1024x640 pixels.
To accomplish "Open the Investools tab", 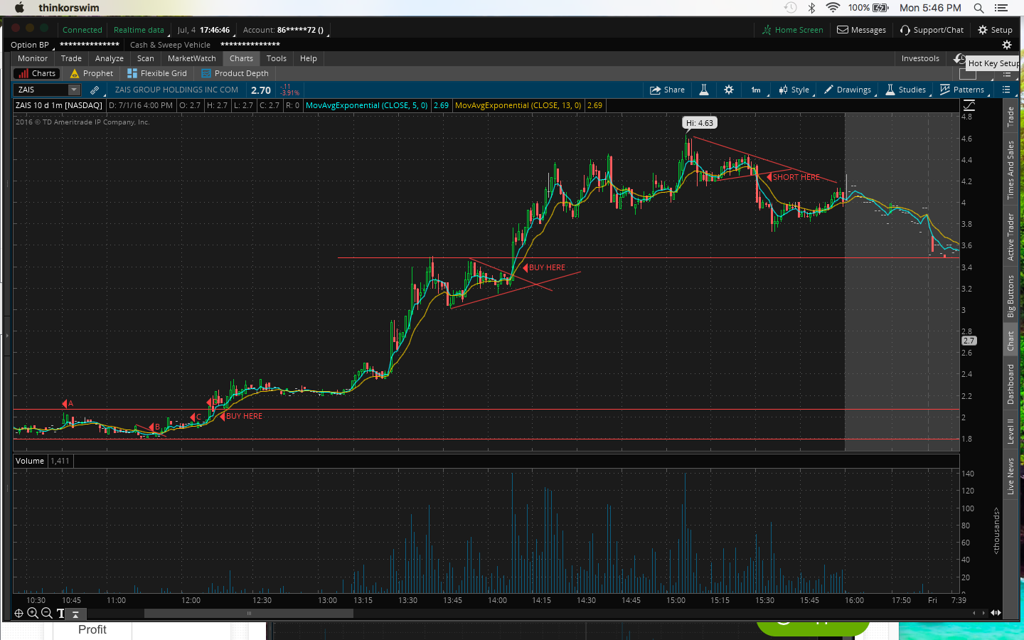I will click(920, 58).
